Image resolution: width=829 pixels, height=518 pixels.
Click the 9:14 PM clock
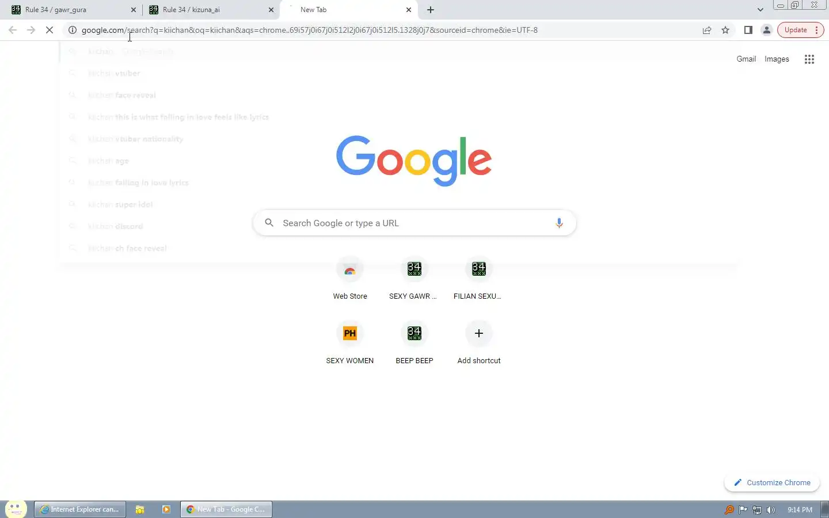[800, 509]
